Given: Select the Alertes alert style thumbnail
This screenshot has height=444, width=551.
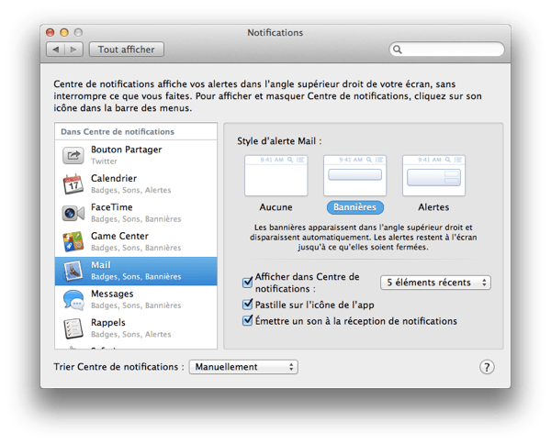Looking at the screenshot, I should (433, 175).
